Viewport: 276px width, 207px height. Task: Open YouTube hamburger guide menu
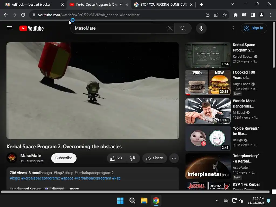[10, 28]
